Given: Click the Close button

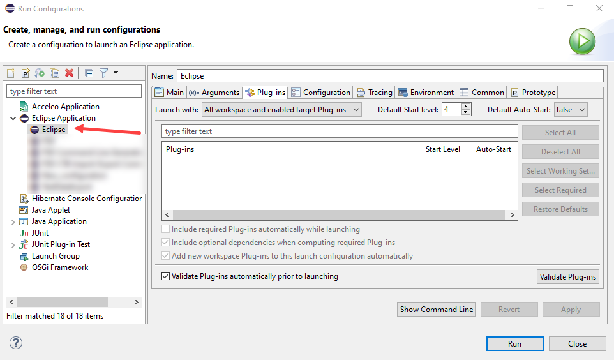Looking at the screenshot, I should coord(578,344).
